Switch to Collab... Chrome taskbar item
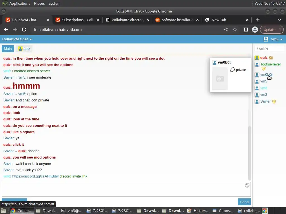Viewport: 286px width, 214px height. (x=22, y=211)
